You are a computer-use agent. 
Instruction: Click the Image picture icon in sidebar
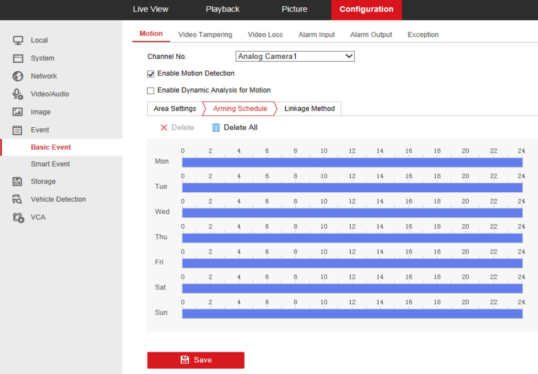pos(18,112)
